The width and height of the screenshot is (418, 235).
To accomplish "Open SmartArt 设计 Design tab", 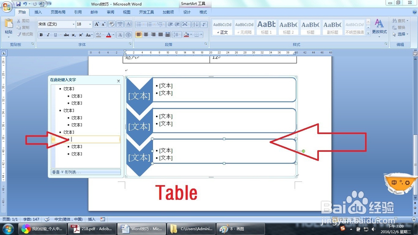I will pos(187,12).
